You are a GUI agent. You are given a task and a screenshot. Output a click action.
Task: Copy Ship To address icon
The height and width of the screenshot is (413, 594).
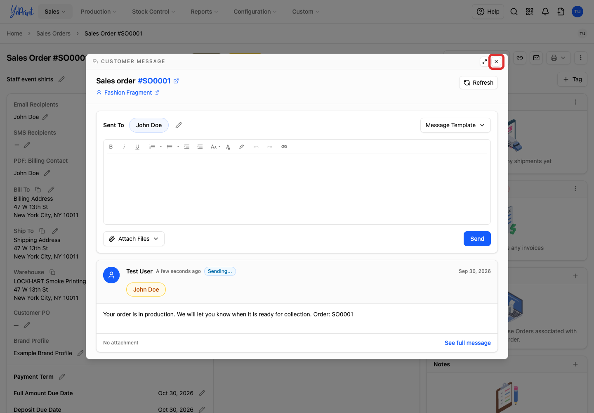(42, 231)
